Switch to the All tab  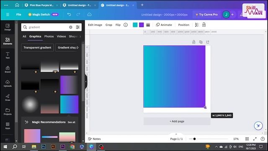point(24,36)
